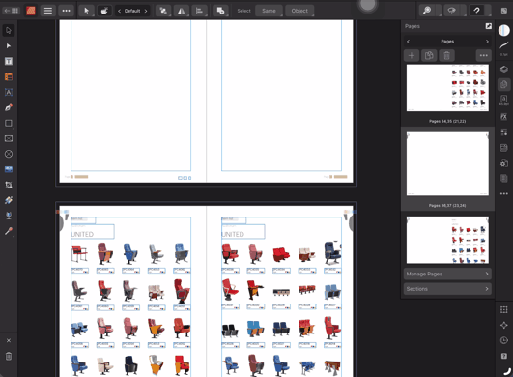This screenshot has width=513, height=377.
Task: Open the Text studio icon
Action: point(504,100)
